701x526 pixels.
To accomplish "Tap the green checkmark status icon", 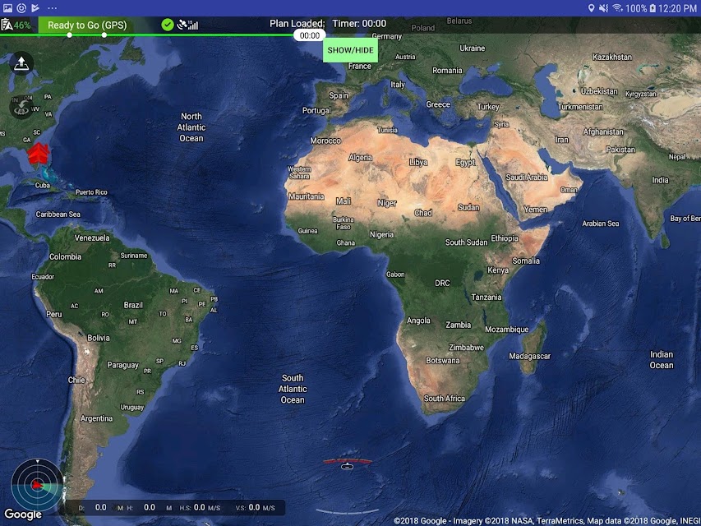I will [x=167, y=25].
